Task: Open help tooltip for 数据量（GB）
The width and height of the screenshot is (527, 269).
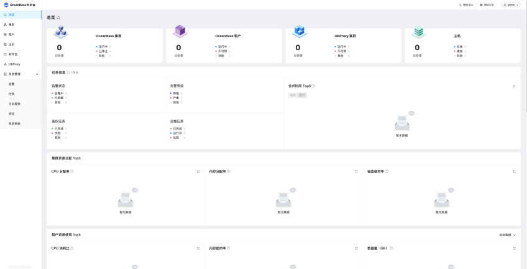Action: pyautogui.click(x=392, y=248)
